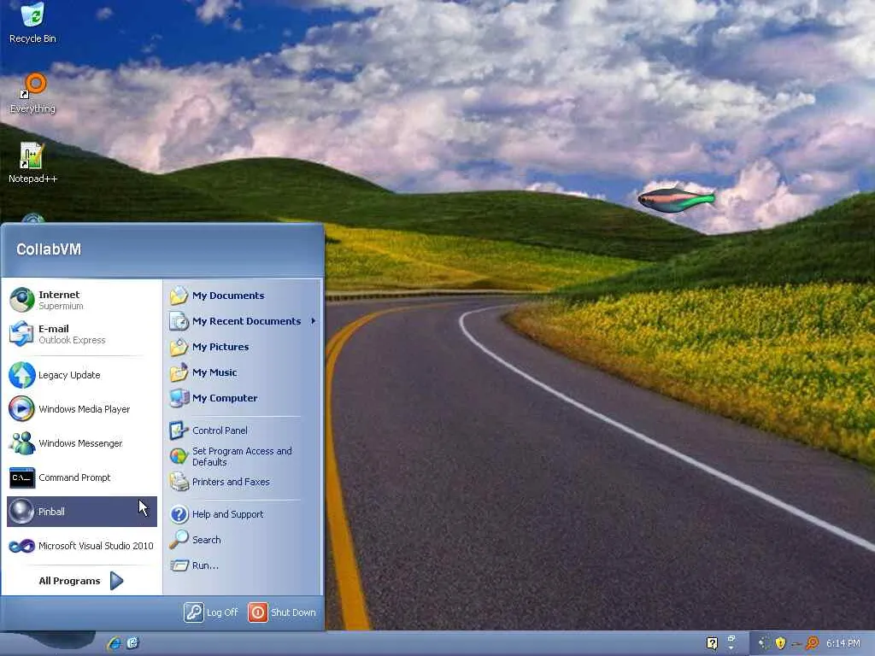Click the yellow security shield tray icon
This screenshot has height=656, width=875.
[x=780, y=643]
